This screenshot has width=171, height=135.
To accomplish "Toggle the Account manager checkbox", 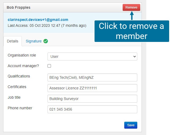I will pyautogui.click(x=49, y=66).
